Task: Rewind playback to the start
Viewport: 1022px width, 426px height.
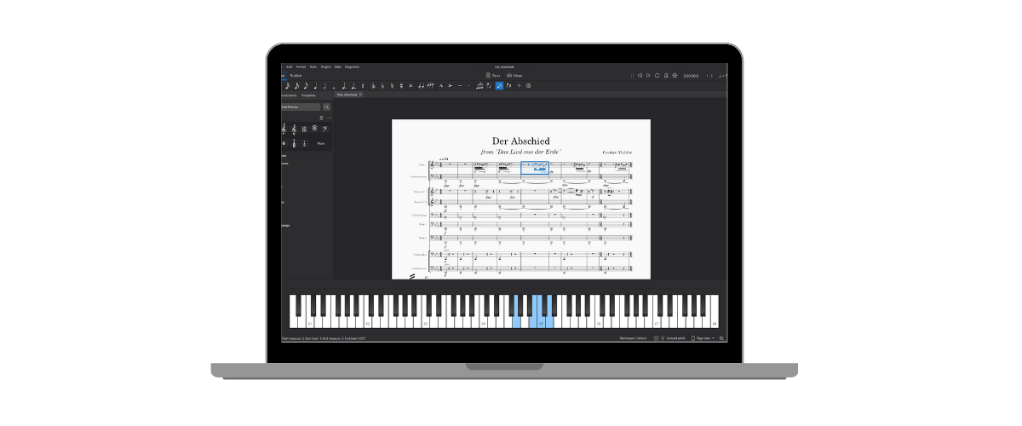Action: (x=640, y=76)
